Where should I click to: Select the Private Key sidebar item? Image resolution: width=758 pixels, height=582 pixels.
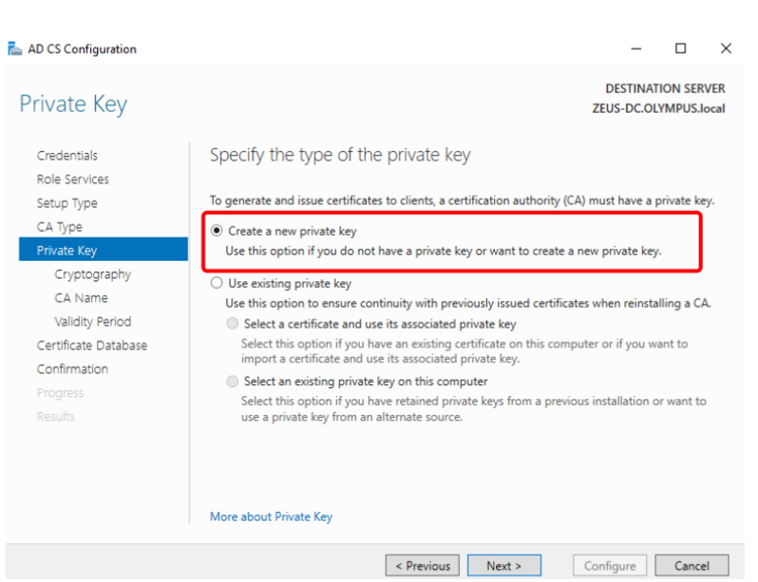click(x=66, y=251)
